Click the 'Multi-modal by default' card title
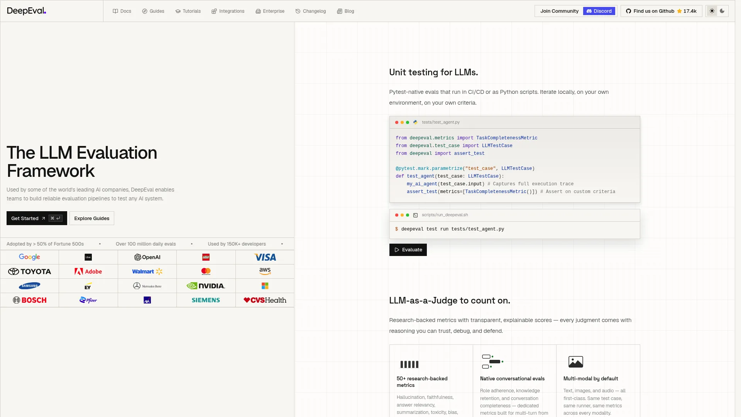This screenshot has width=741, height=417. (590, 379)
